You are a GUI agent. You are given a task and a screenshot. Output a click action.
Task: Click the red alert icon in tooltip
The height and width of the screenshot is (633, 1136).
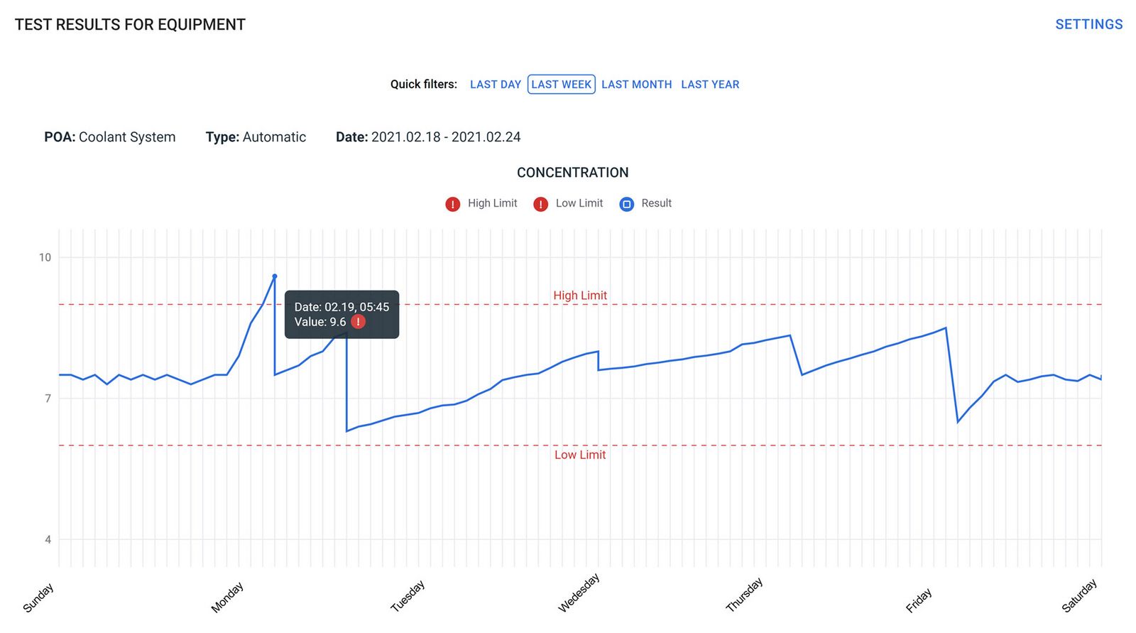(359, 322)
